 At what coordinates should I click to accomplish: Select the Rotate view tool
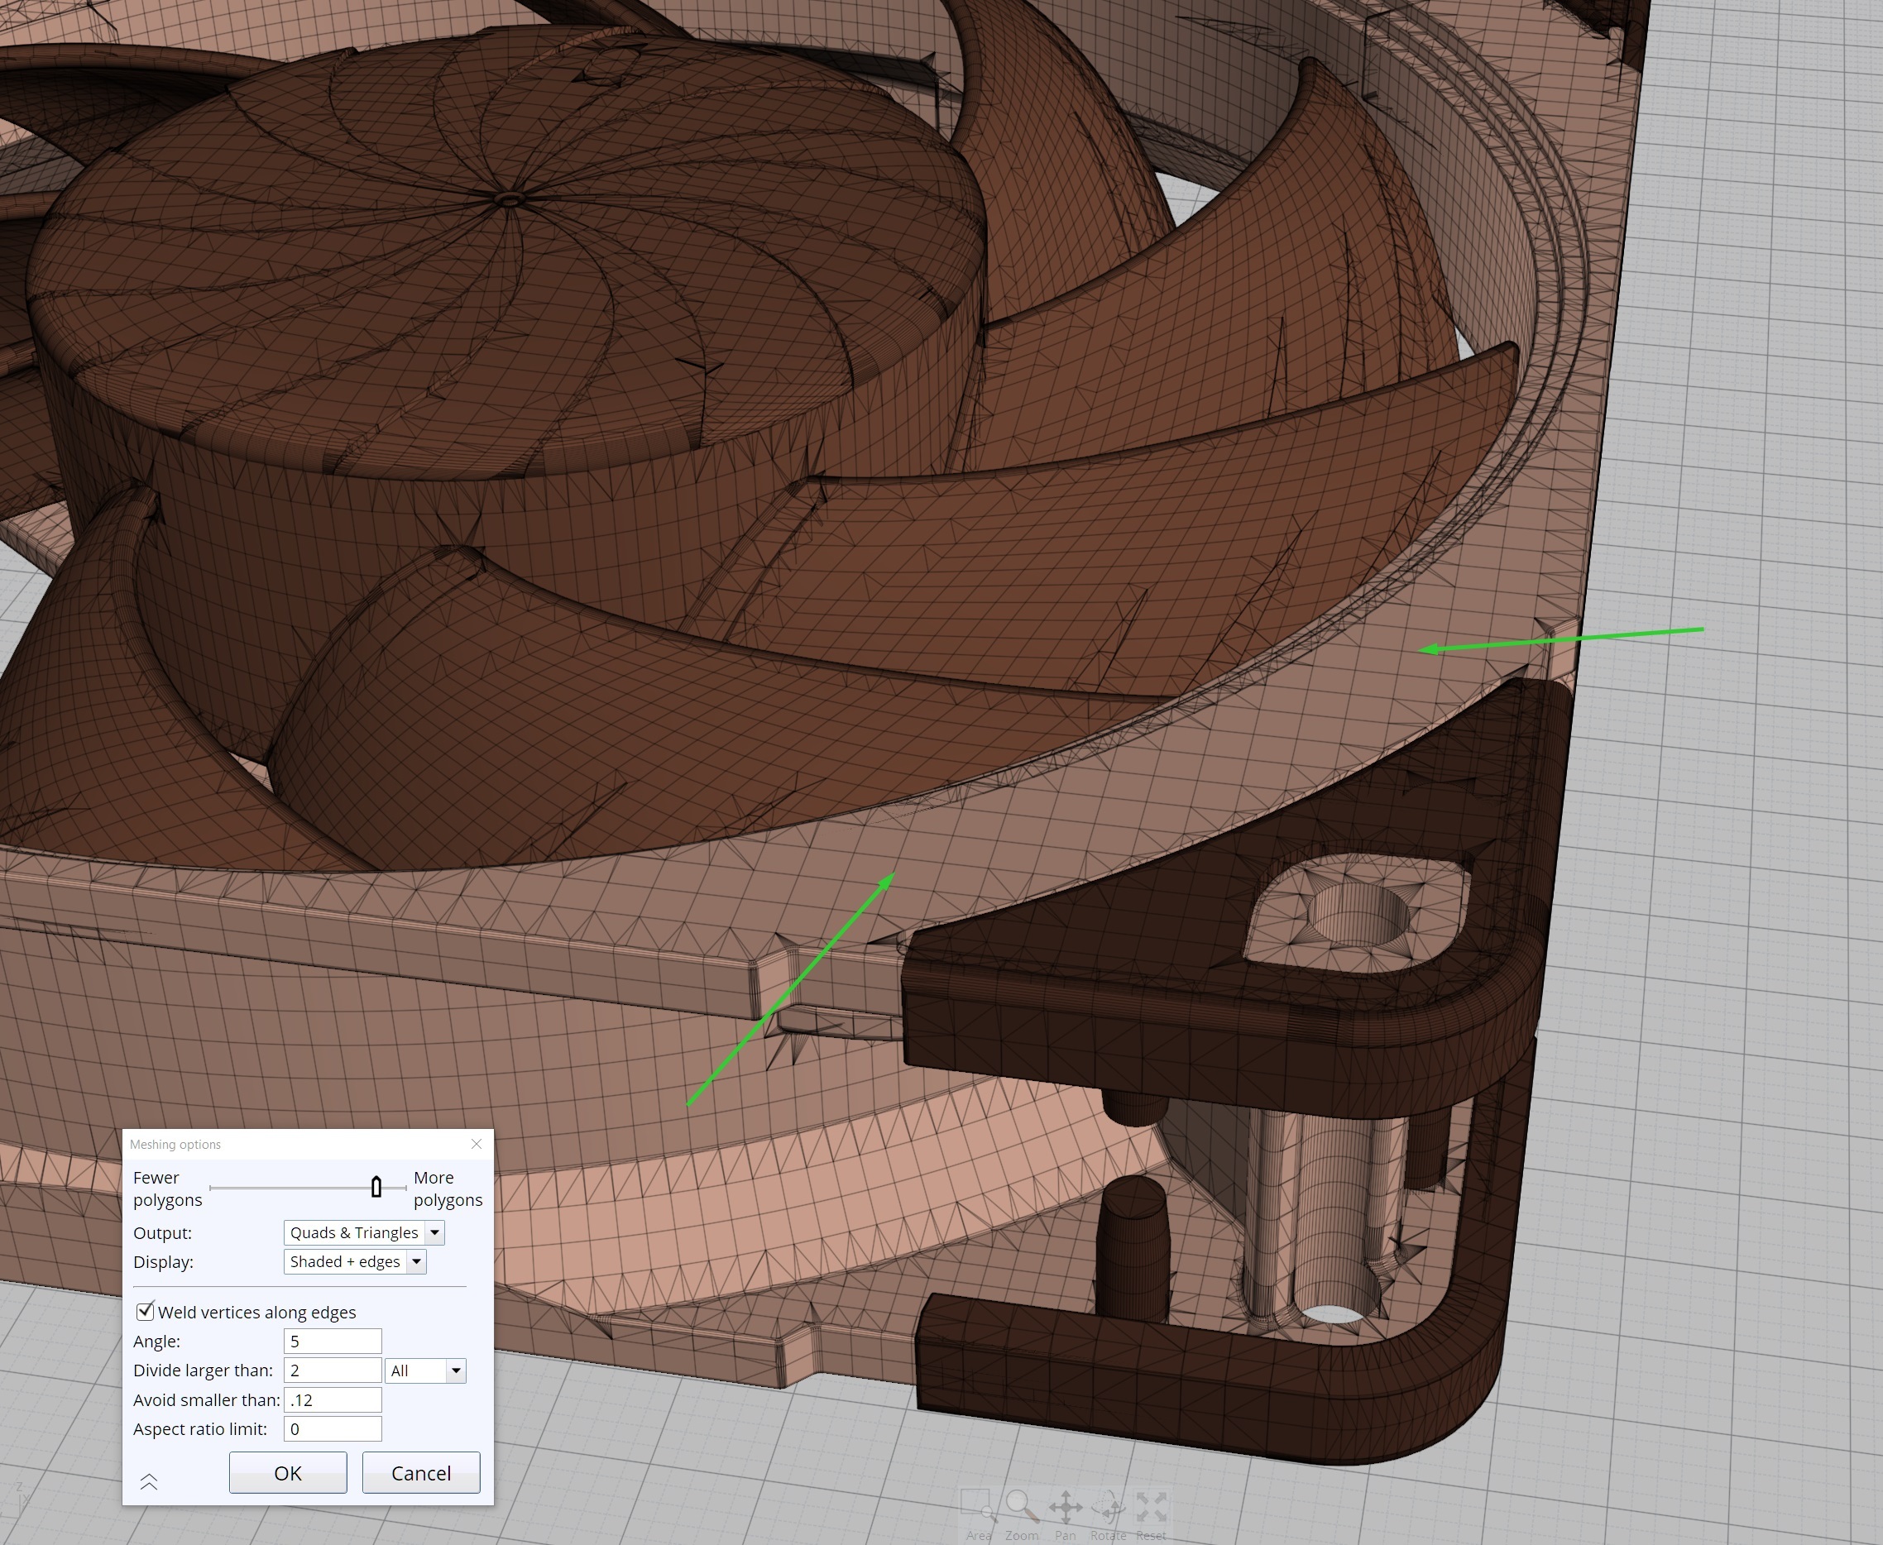(x=1109, y=1508)
